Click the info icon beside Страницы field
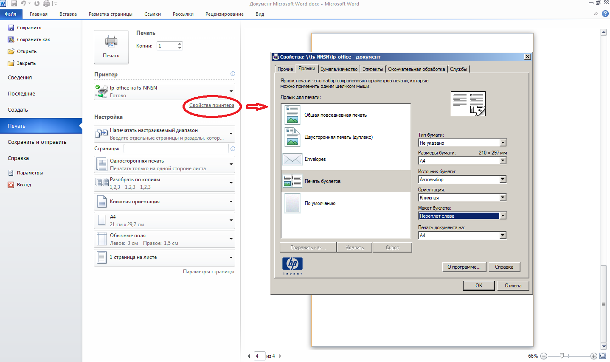The image size is (610, 362). click(233, 149)
